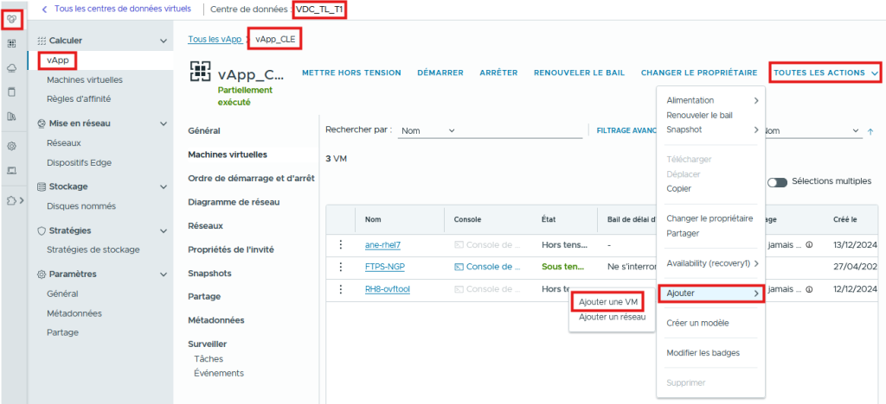Open the FTPS-NGP virtual machine link
The image size is (886, 404).
(x=385, y=267)
